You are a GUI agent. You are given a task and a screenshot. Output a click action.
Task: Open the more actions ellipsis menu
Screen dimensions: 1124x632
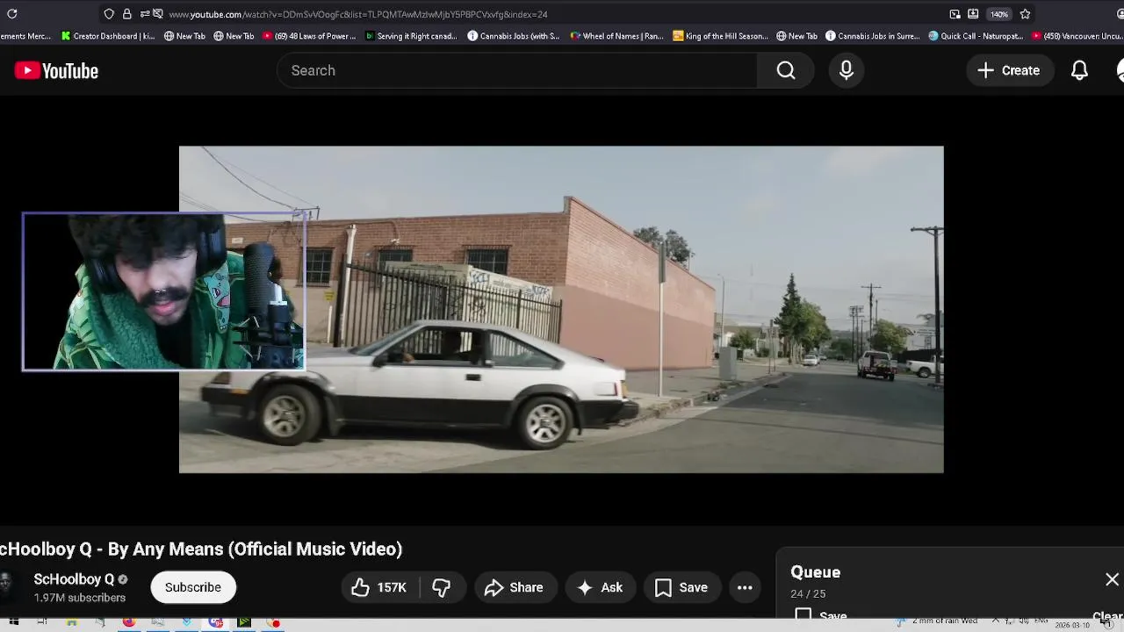(745, 587)
